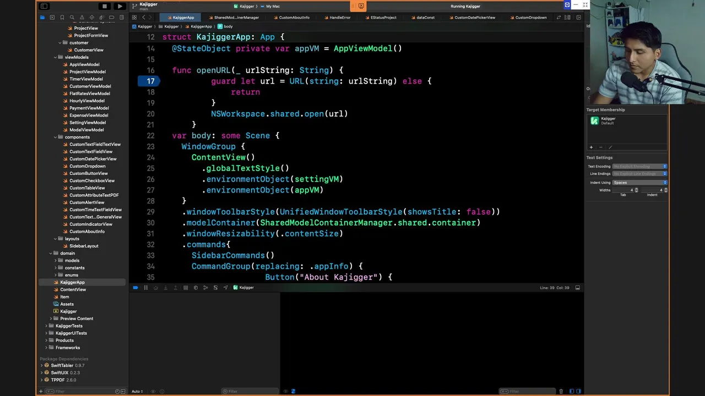Click the add file plus button in navigator
Viewport: 705px width, 396px height.
coord(41,392)
